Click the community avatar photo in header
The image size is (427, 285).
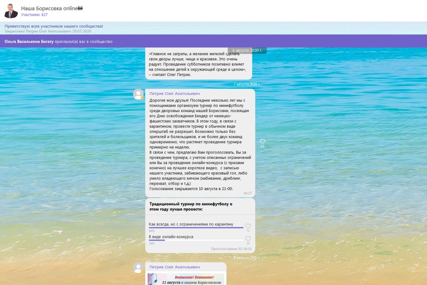point(11,11)
